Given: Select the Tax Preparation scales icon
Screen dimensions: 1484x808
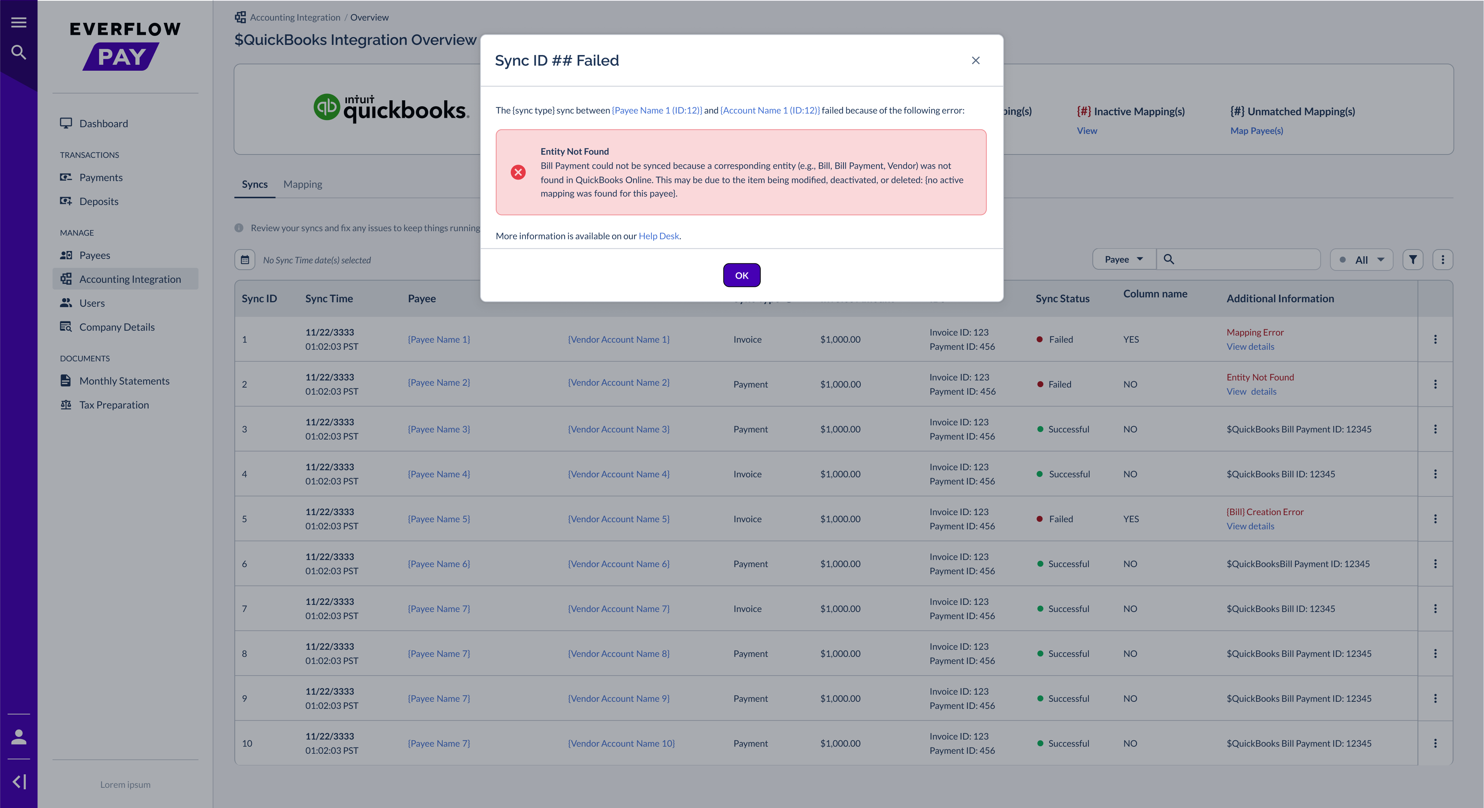Looking at the screenshot, I should [66, 404].
